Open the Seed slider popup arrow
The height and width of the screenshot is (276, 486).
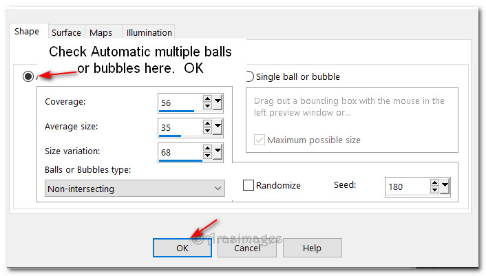[445, 187]
